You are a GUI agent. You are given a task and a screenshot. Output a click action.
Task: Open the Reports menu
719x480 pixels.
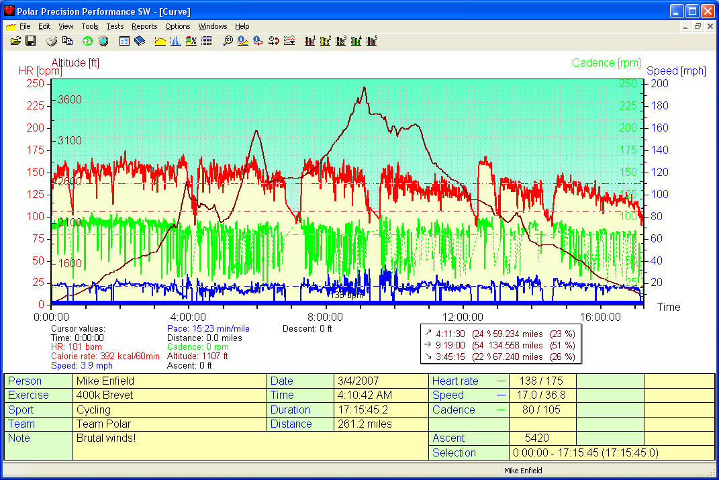pyautogui.click(x=144, y=26)
